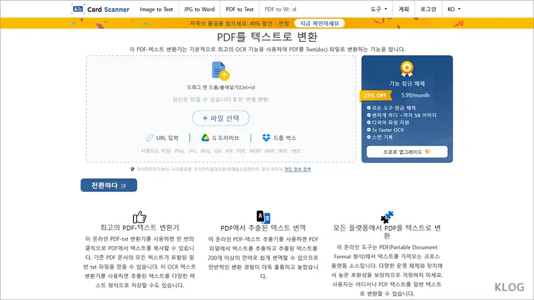This screenshot has height=300, width=534.
Task: Click the 드래그 앤 드롭/붙여넣기 text
Action: [221, 87]
